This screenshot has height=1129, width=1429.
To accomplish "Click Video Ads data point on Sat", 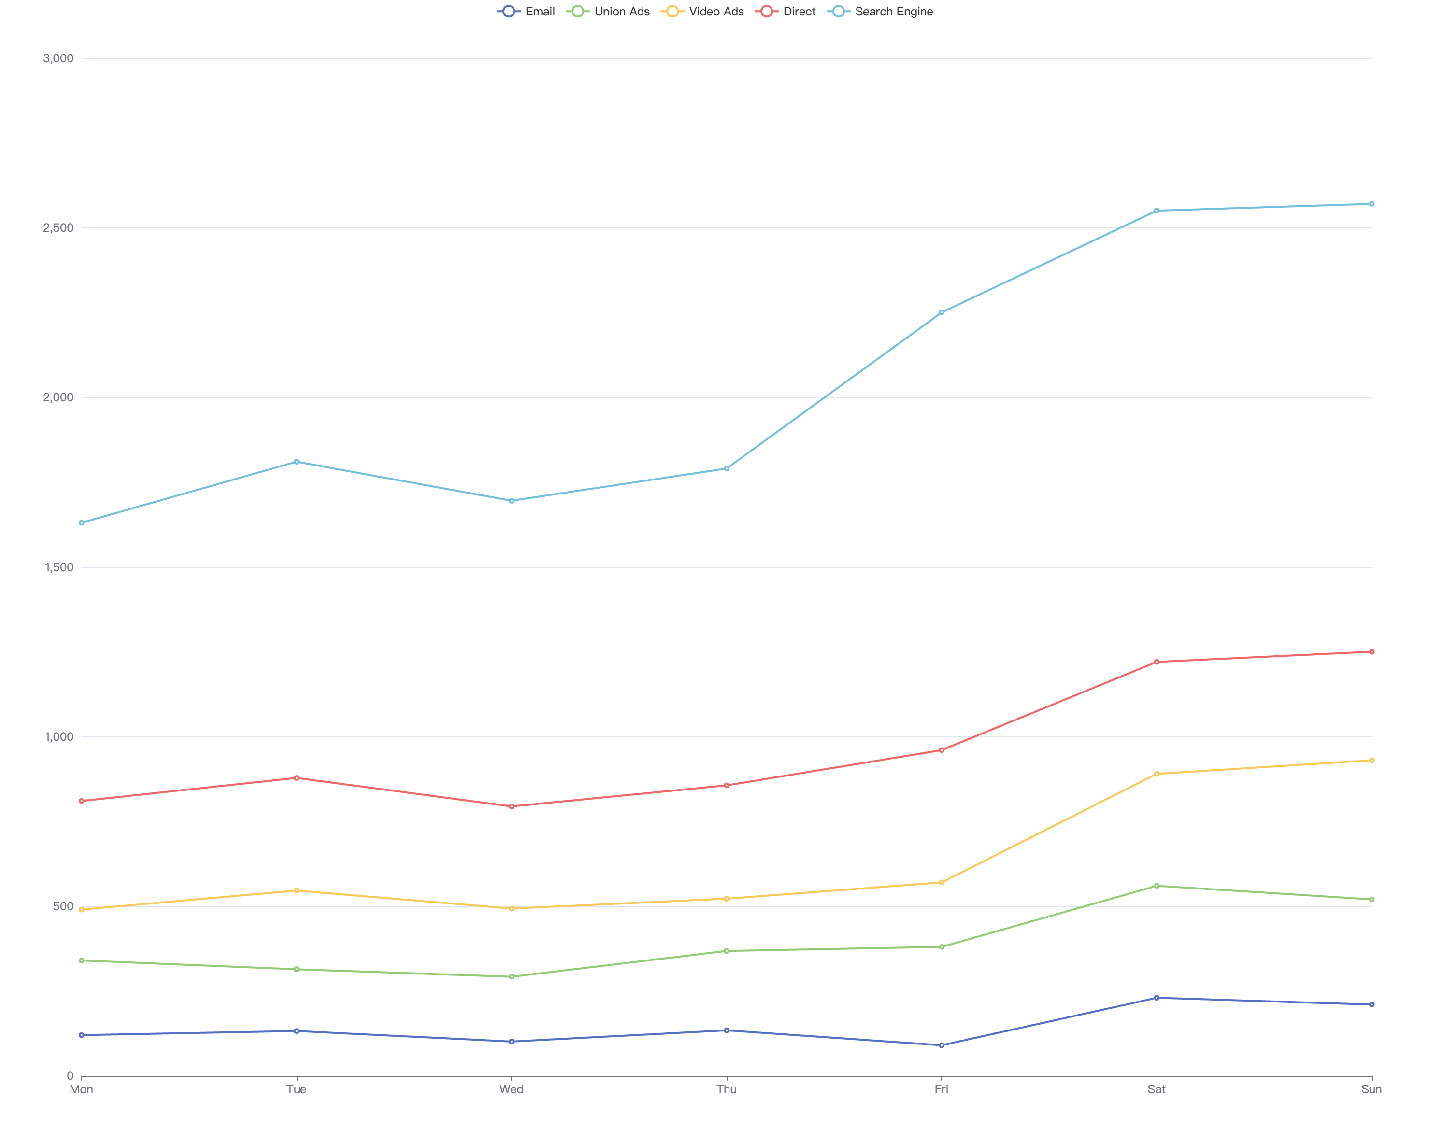I will 1157,774.
